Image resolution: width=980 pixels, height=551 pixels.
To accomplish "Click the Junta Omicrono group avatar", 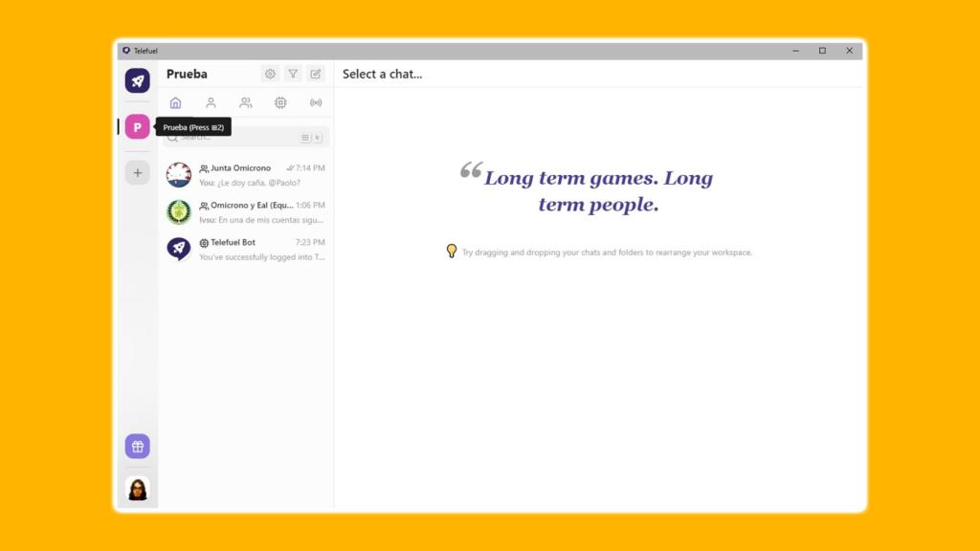I will pos(179,175).
